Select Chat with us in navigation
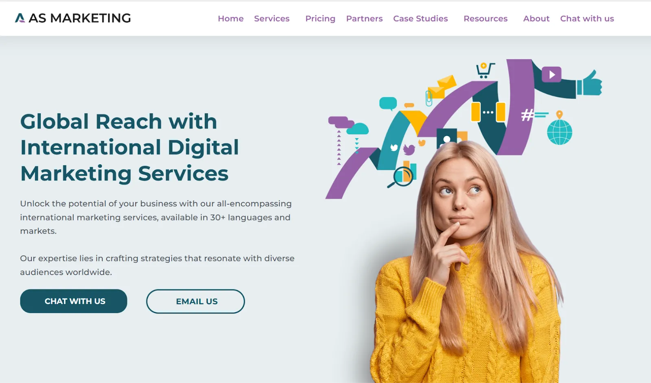The image size is (651, 383). coord(587,18)
